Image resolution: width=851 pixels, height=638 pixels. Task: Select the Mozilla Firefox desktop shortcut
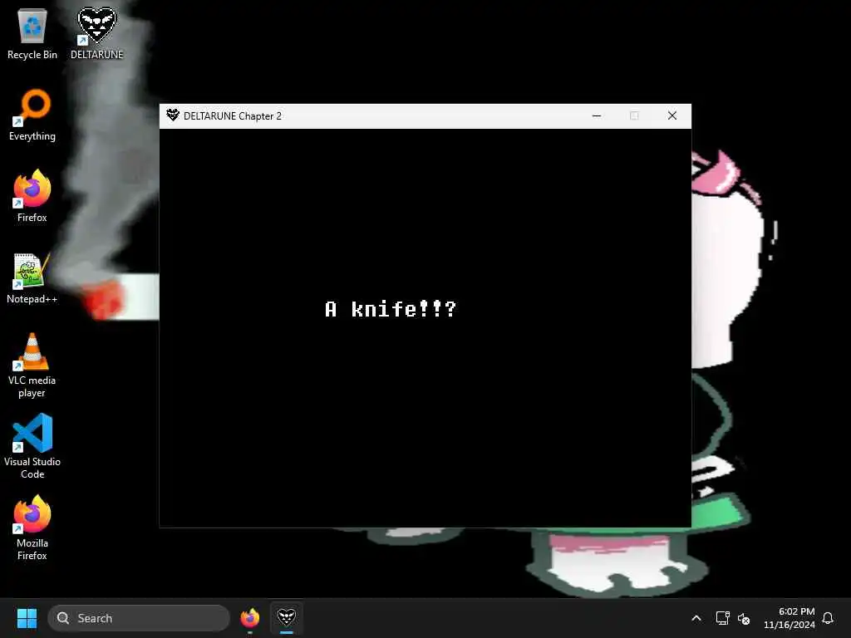pos(32,528)
